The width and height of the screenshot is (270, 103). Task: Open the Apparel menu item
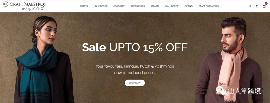click(x=155, y=6)
